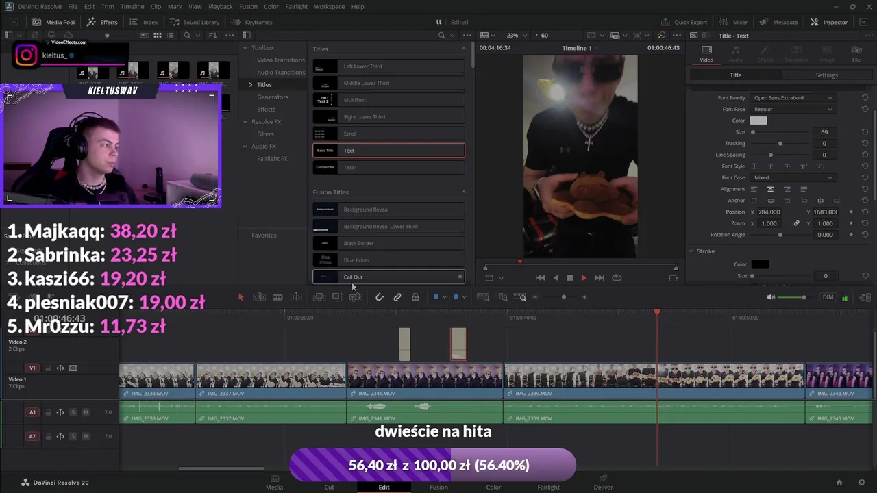Jump to last frame in viewer
877x493 pixels.
coord(599,277)
